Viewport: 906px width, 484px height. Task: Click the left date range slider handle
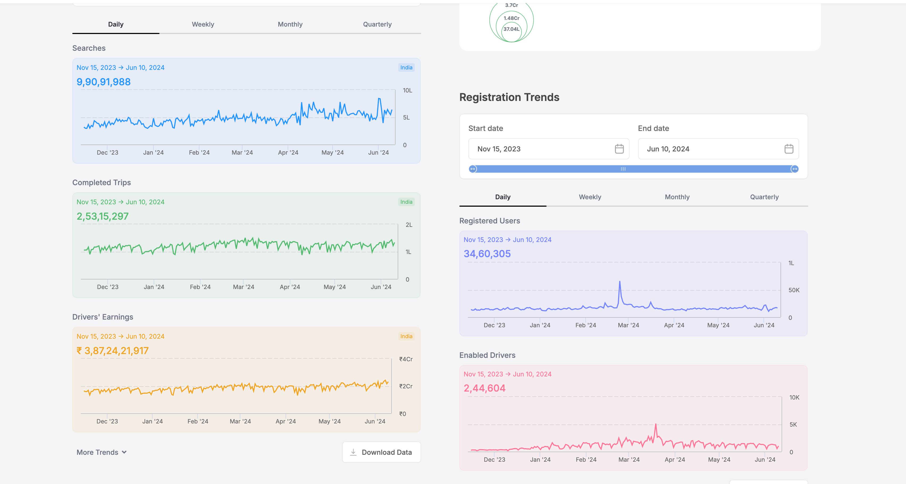pos(473,169)
